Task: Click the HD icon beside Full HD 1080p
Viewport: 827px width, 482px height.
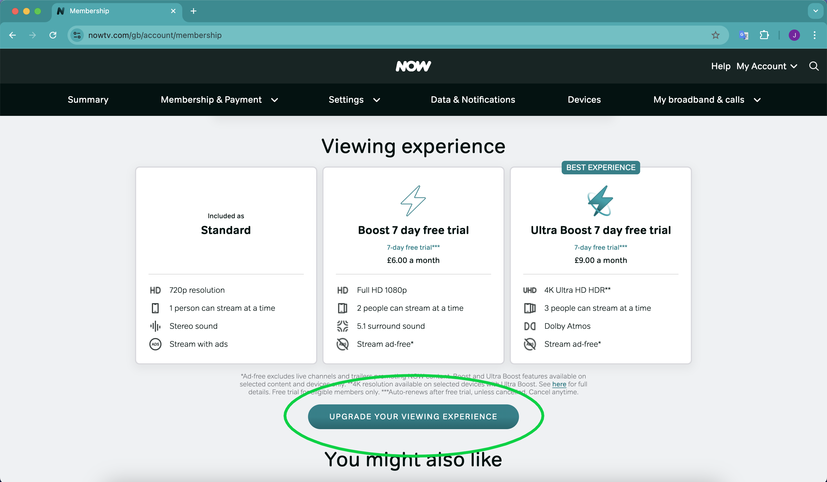Action: pyautogui.click(x=343, y=290)
